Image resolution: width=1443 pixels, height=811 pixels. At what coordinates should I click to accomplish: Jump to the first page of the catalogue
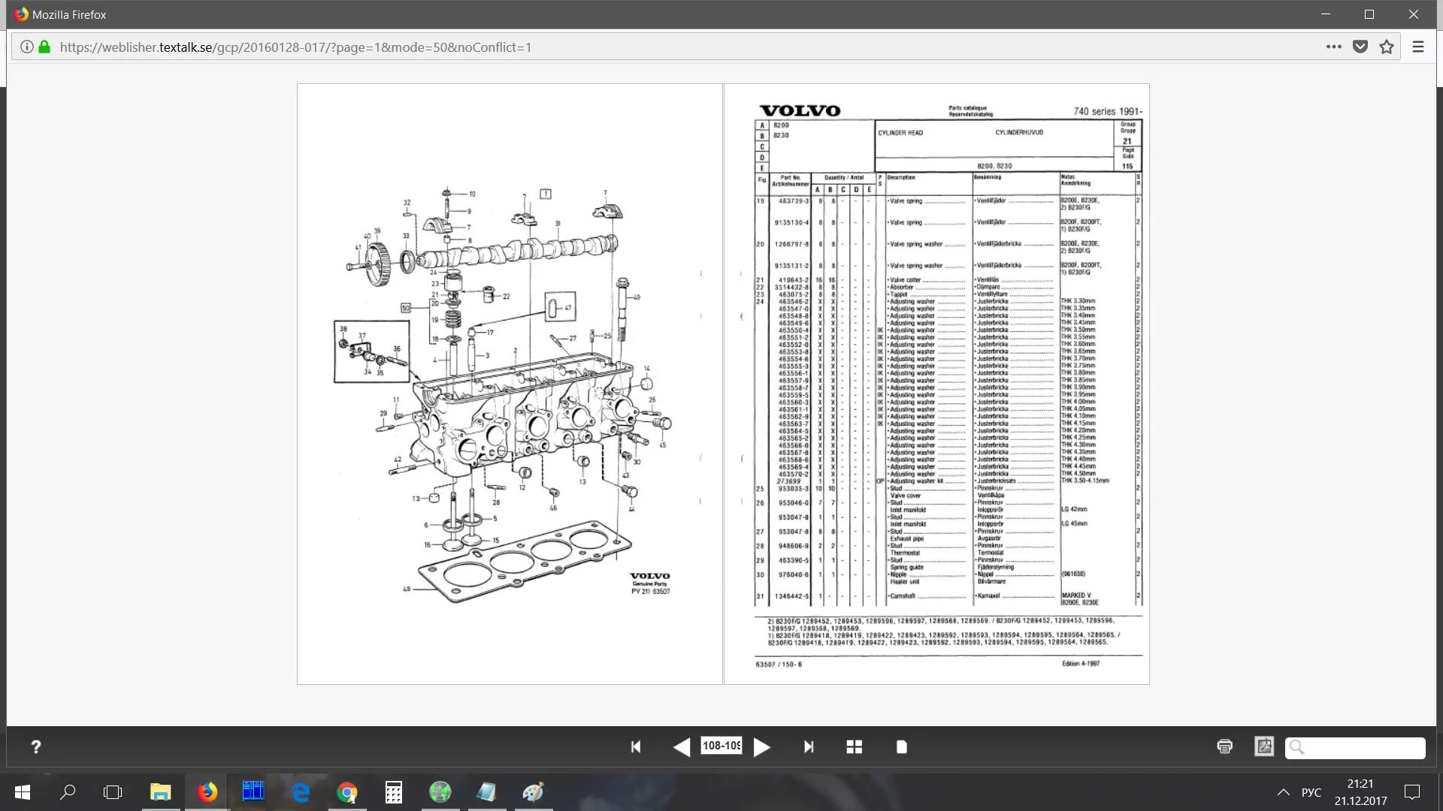(x=636, y=746)
